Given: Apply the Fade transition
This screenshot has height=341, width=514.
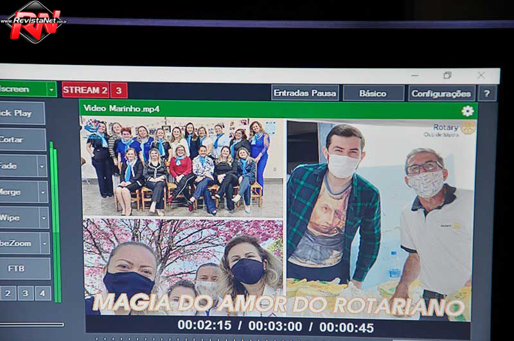Looking at the screenshot, I should click(x=16, y=166).
